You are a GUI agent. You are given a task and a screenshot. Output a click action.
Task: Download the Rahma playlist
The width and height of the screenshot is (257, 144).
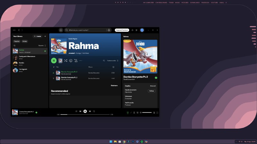pyautogui.click(x=71, y=60)
